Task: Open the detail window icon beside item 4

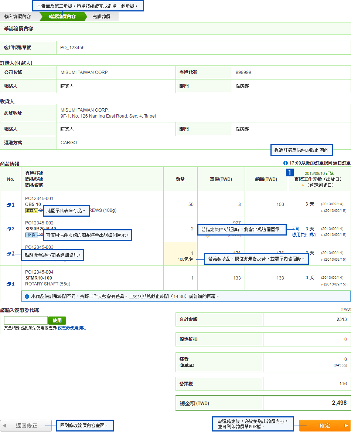Action: (8, 284)
